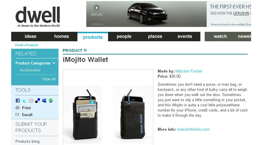Screen dimensions: 258x145
Task: Switch to the products tab
Action: pyautogui.click(x=93, y=37)
